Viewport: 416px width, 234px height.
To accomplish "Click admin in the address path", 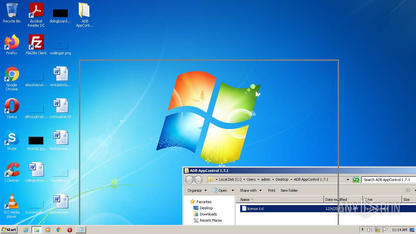I will coord(266,180).
